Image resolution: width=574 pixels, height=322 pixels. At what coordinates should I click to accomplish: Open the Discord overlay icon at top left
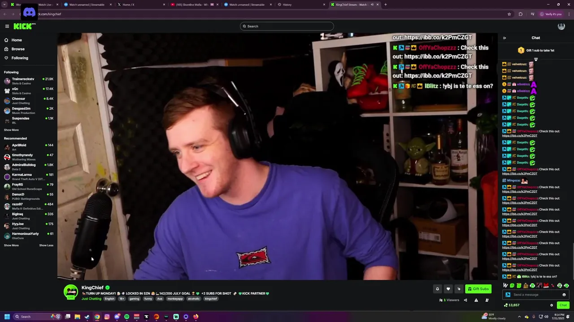tap(29, 12)
